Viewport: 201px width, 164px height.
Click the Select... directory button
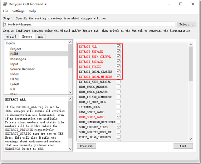[x=187, y=24]
